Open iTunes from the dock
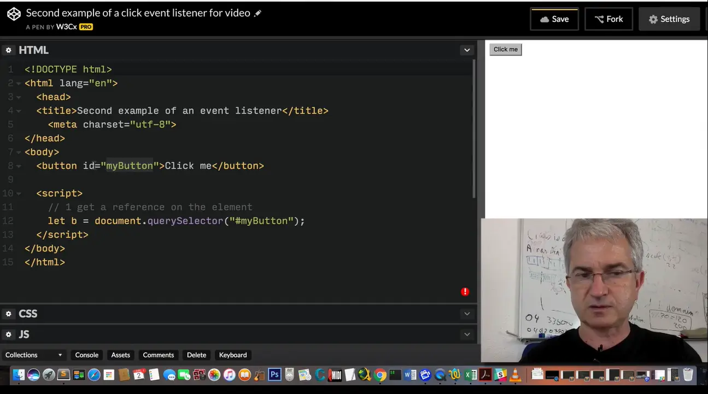The image size is (708, 394). coord(229,375)
